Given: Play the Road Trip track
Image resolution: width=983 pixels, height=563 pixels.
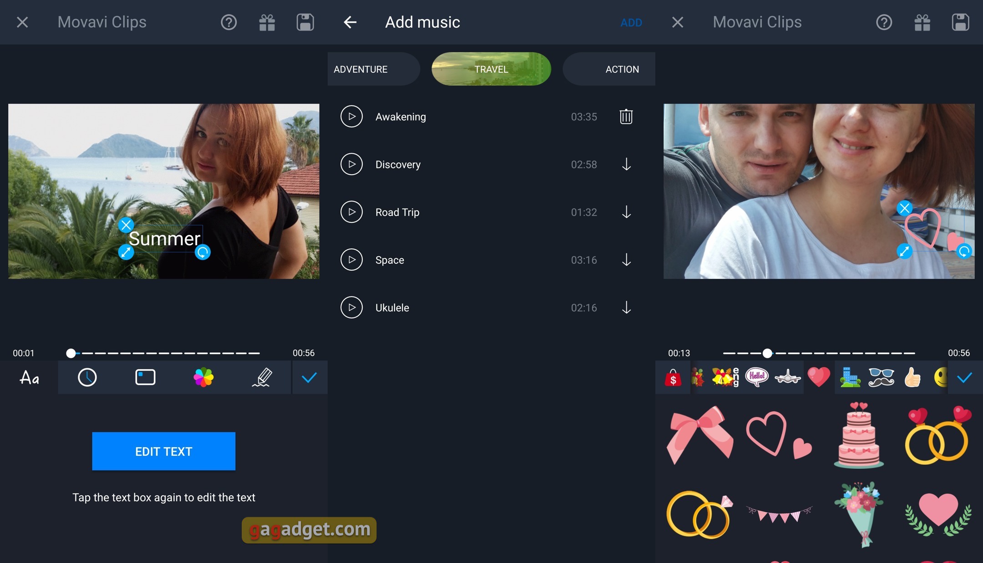Looking at the screenshot, I should click(x=350, y=212).
